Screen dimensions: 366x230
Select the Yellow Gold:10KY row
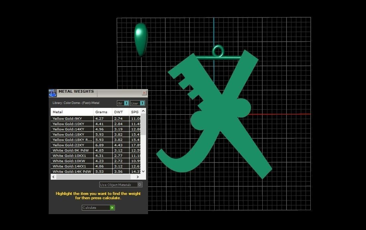(x=96, y=124)
